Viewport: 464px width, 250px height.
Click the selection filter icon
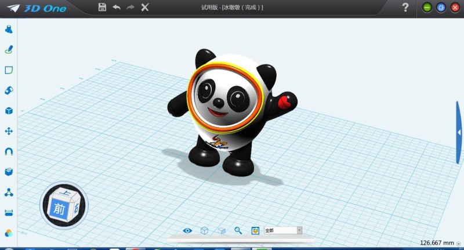[x=255, y=230]
